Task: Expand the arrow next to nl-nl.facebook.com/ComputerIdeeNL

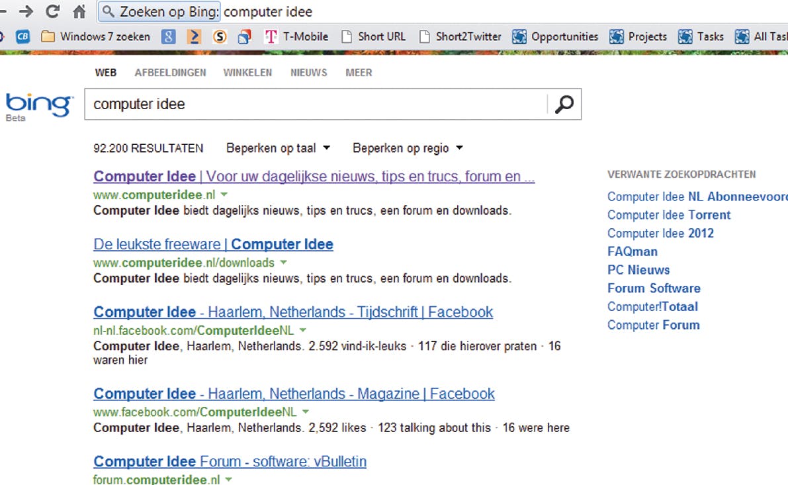Action: [x=303, y=330]
